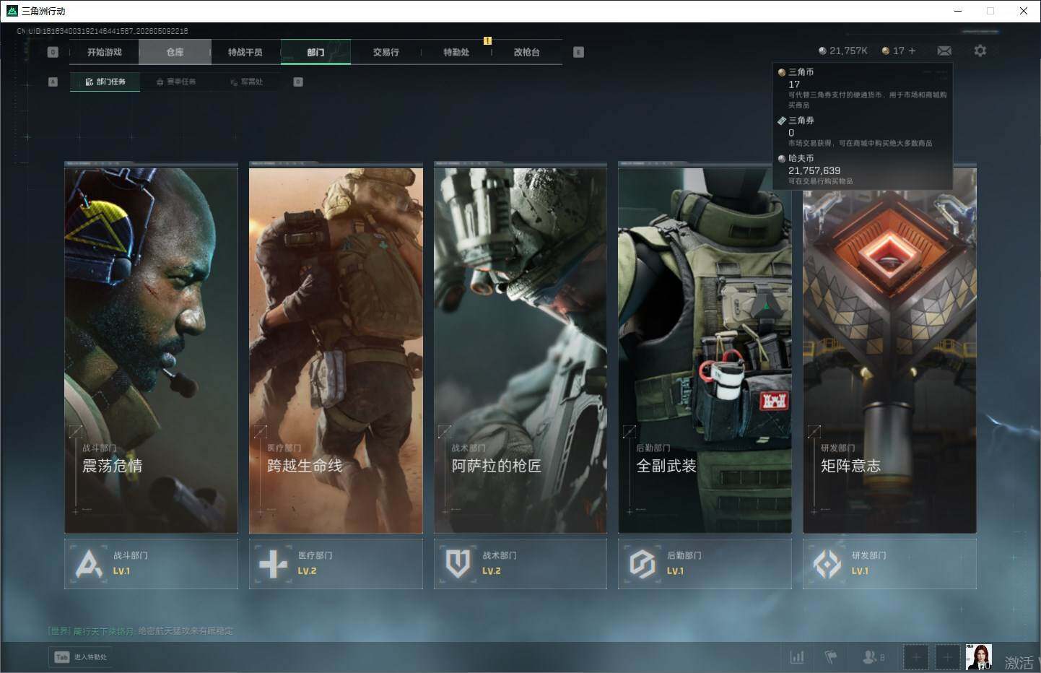
Task: Open the settings gear icon
Action: [980, 51]
